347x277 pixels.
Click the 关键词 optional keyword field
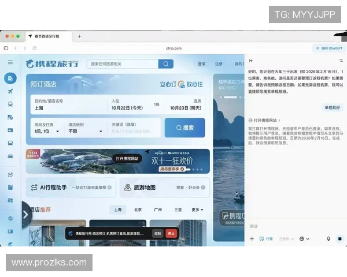click(134, 128)
